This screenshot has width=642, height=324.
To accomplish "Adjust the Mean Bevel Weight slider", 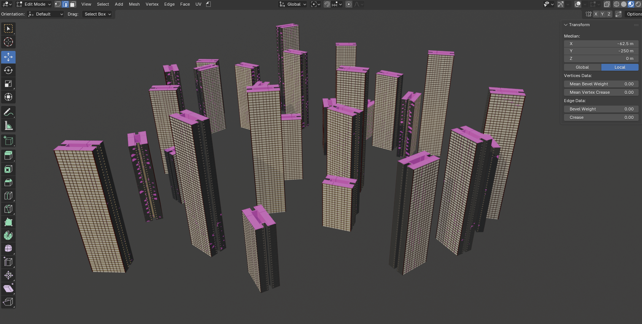I will click(x=601, y=84).
